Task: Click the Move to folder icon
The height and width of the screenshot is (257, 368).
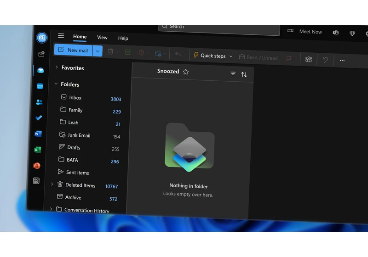Action: (158, 54)
